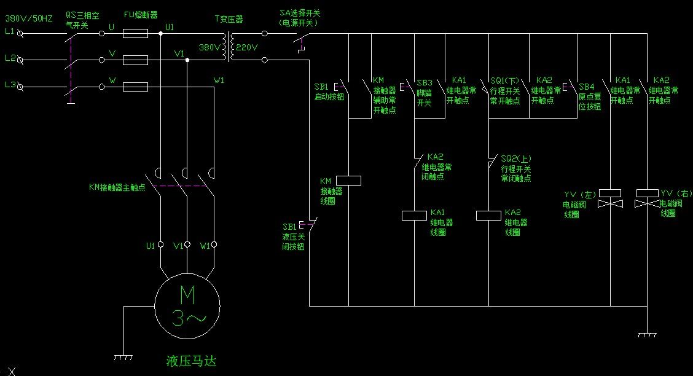The image size is (693, 376).
Task: Select the KM contactor coil rectangle
Action: tap(349, 180)
